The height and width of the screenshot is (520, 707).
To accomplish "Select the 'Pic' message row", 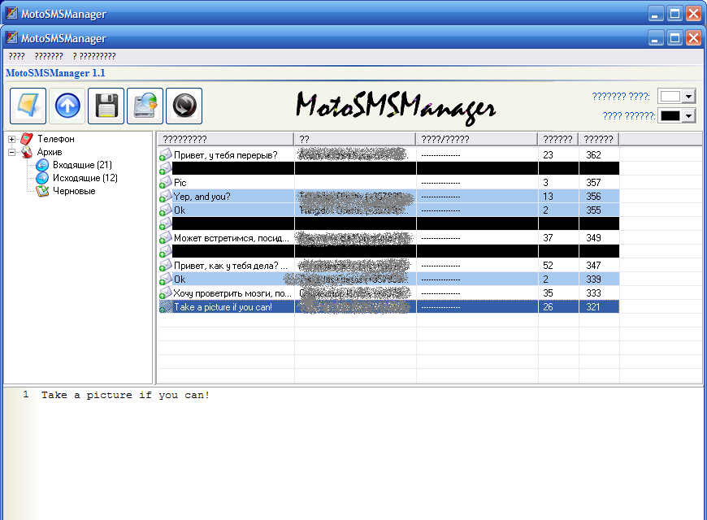I will 388,182.
